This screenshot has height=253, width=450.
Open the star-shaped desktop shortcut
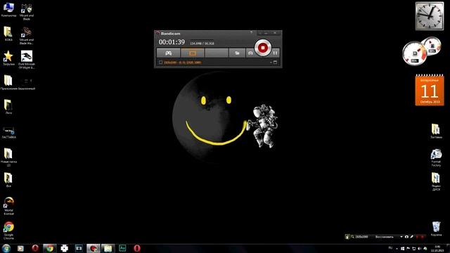pyautogui.click(x=8, y=58)
